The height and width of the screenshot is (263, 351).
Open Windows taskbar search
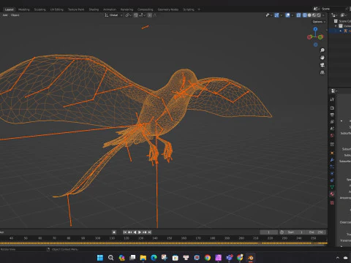coord(110,258)
